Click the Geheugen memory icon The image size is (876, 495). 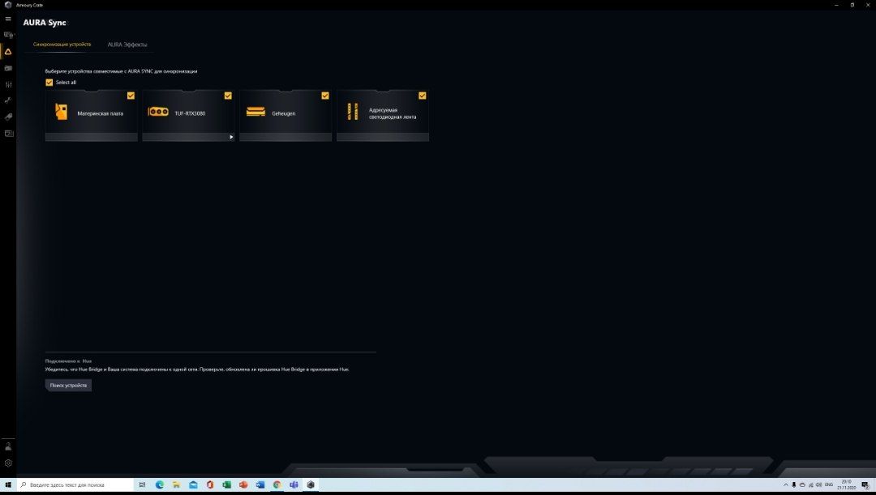click(x=255, y=112)
